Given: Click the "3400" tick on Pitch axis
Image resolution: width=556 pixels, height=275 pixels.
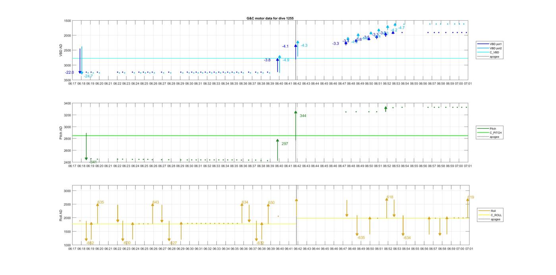Looking at the screenshot, I should (68, 104).
